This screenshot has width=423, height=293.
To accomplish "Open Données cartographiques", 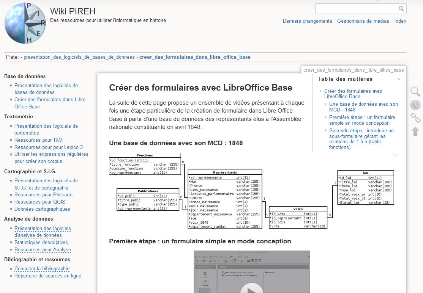I will tap(43, 209).
